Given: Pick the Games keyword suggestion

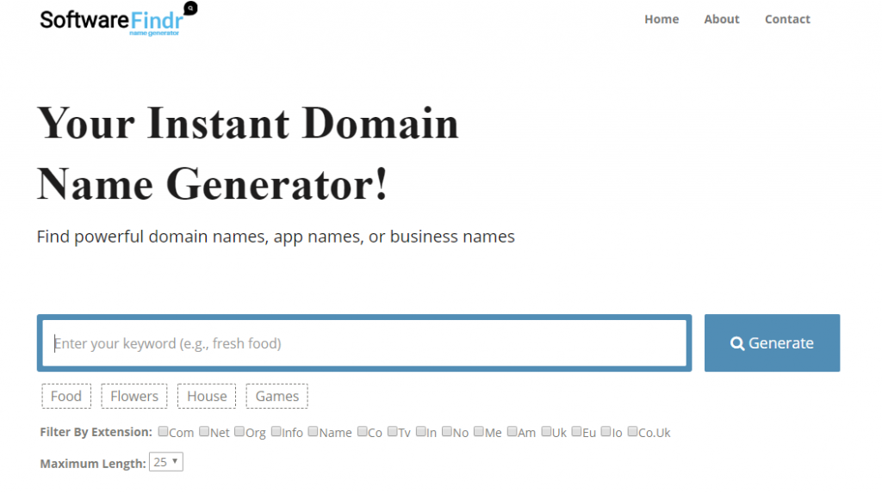Looking at the screenshot, I should [x=276, y=397].
